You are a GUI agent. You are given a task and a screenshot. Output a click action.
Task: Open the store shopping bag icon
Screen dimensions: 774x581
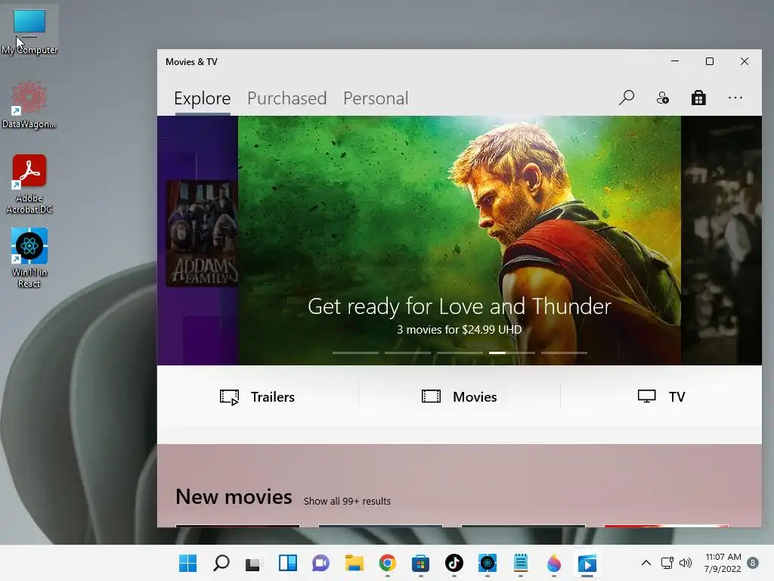pyautogui.click(x=698, y=98)
